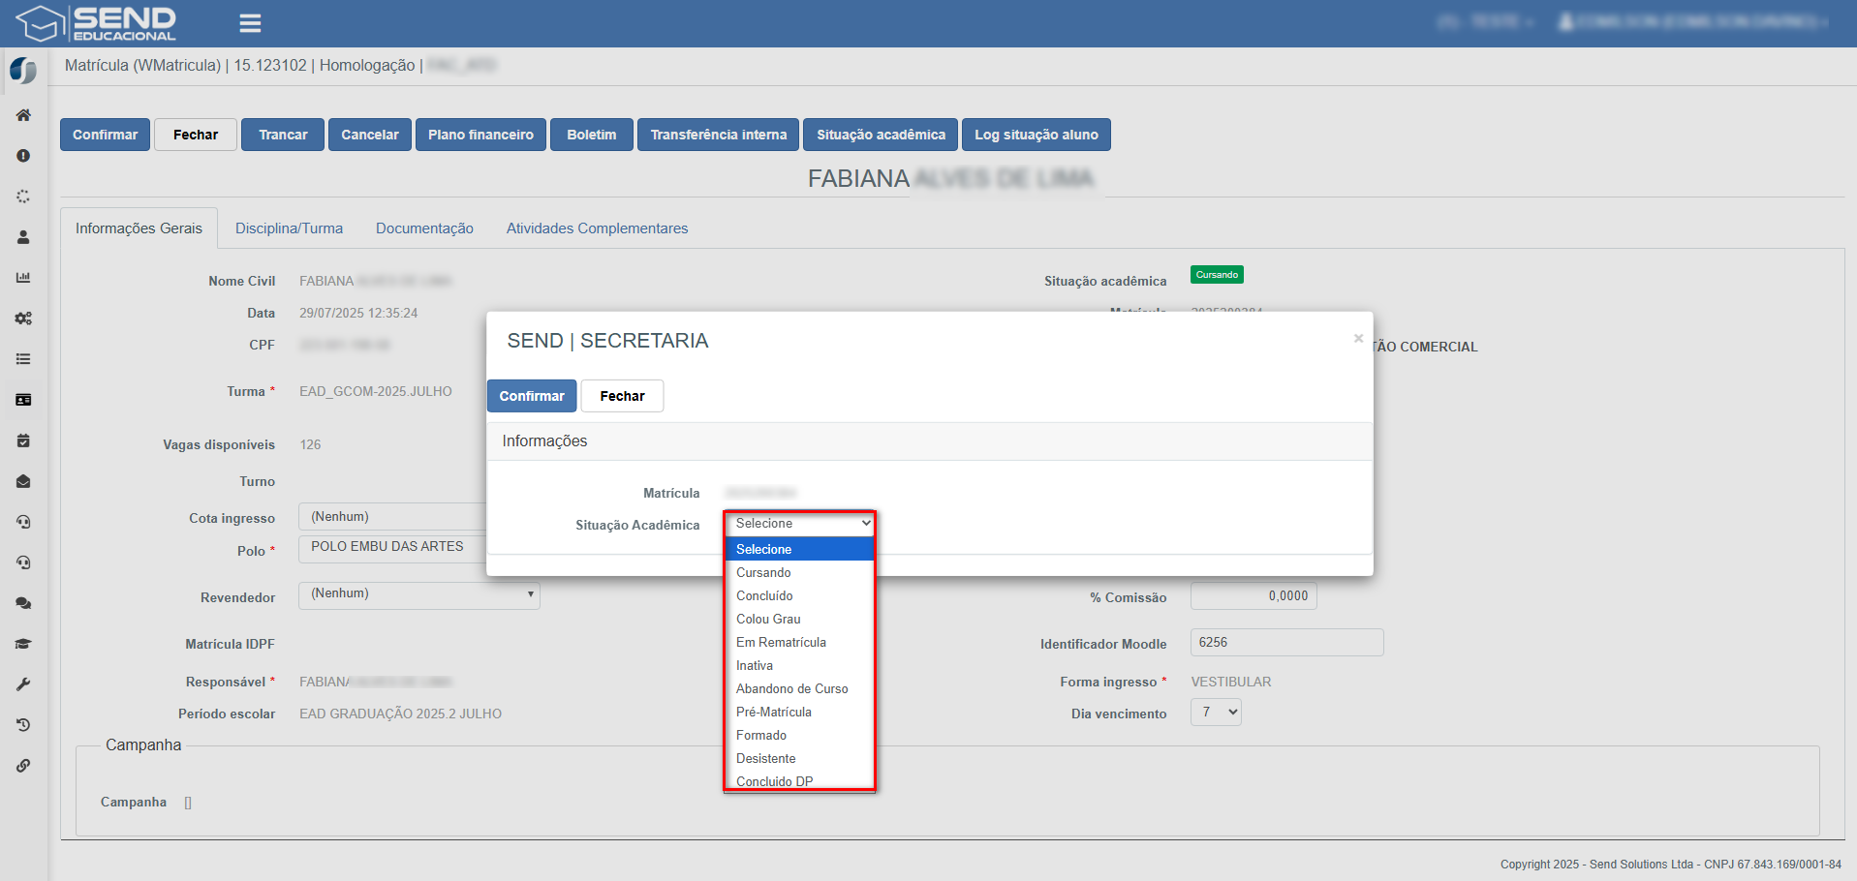Viewport: 1857px width, 881px height.
Task: Click the Plano financeiro button
Action: point(480,135)
